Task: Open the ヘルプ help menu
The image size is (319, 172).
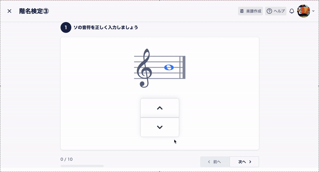Action: pyautogui.click(x=276, y=11)
